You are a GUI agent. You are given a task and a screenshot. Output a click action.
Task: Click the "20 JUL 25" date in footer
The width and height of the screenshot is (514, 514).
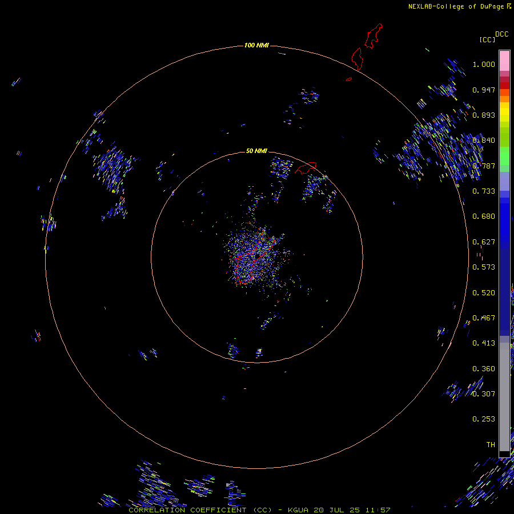pos(336,510)
